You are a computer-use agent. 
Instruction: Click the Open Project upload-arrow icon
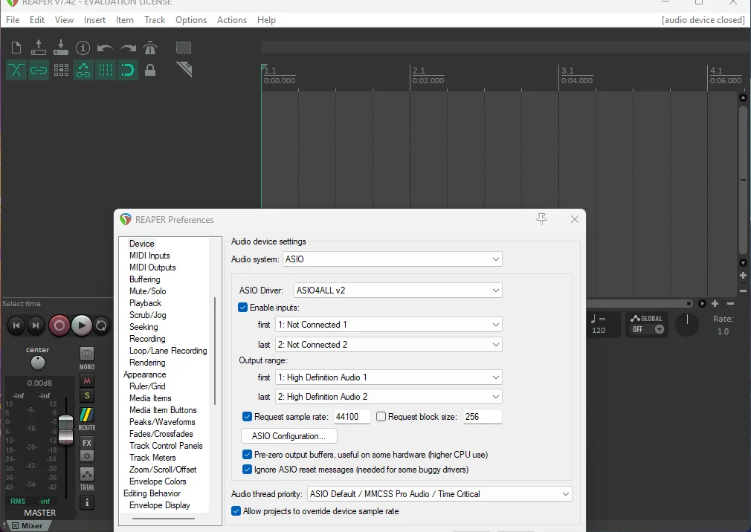tap(39, 48)
